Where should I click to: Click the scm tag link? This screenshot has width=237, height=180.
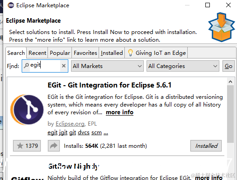click(97, 132)
